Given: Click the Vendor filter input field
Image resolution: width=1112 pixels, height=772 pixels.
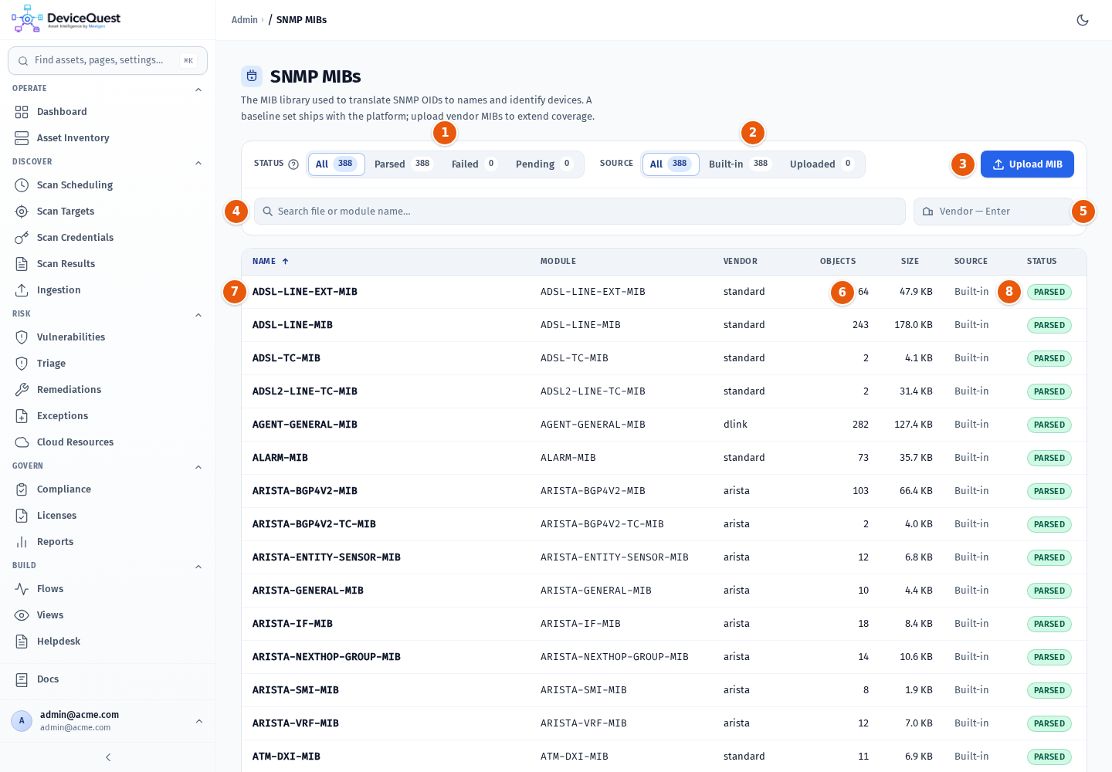Looking at the screenshot, I should tap(994, 212).
